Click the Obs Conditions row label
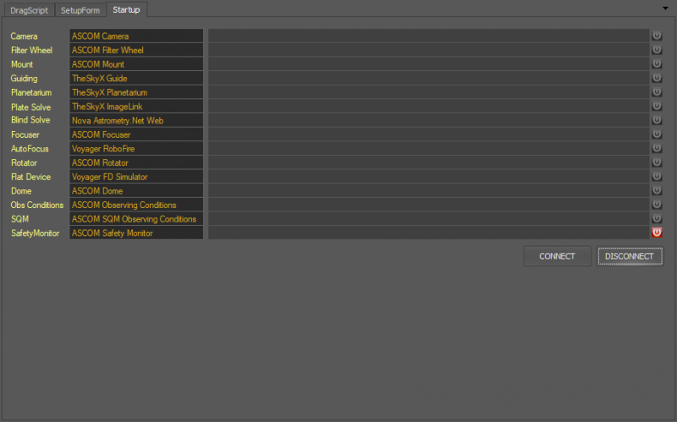Image resolution: width=677 pixels, height=422 pixels. (x=36, y=205)
